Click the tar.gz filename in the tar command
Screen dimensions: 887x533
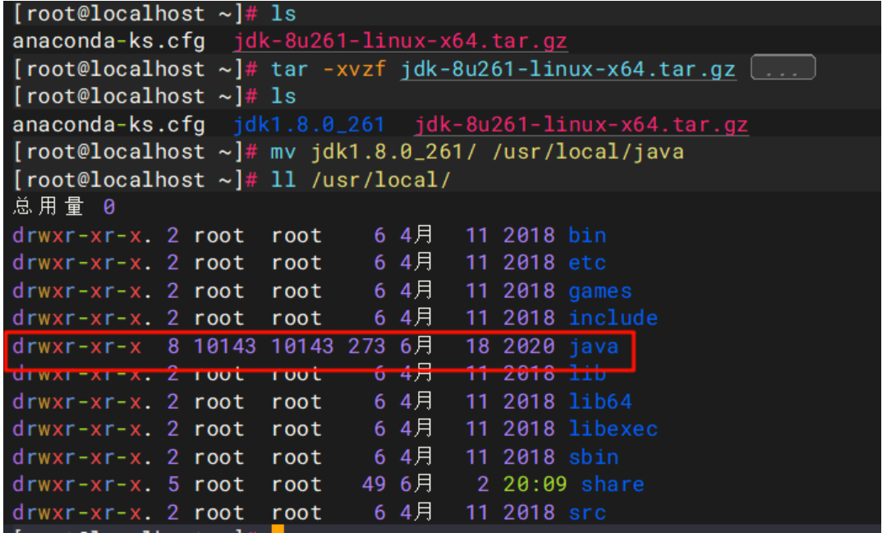[568, 69]
